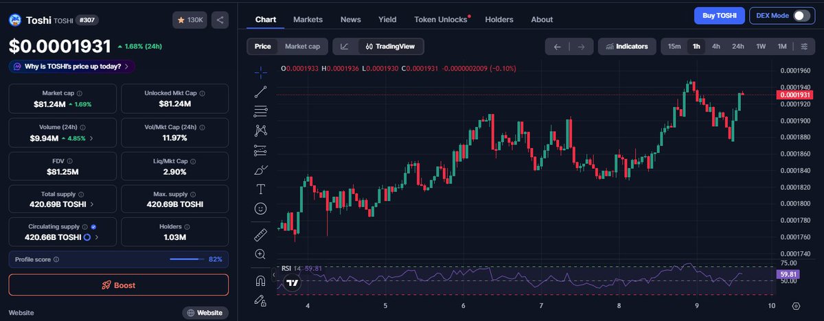Viewport: 824px width, 321px height.
Task: Toggle magnet mode for drawings
Action: tap(261, 281)
